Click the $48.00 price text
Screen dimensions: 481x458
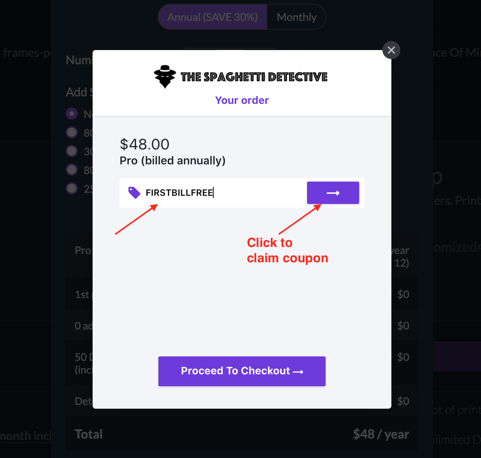click(145, 144)
